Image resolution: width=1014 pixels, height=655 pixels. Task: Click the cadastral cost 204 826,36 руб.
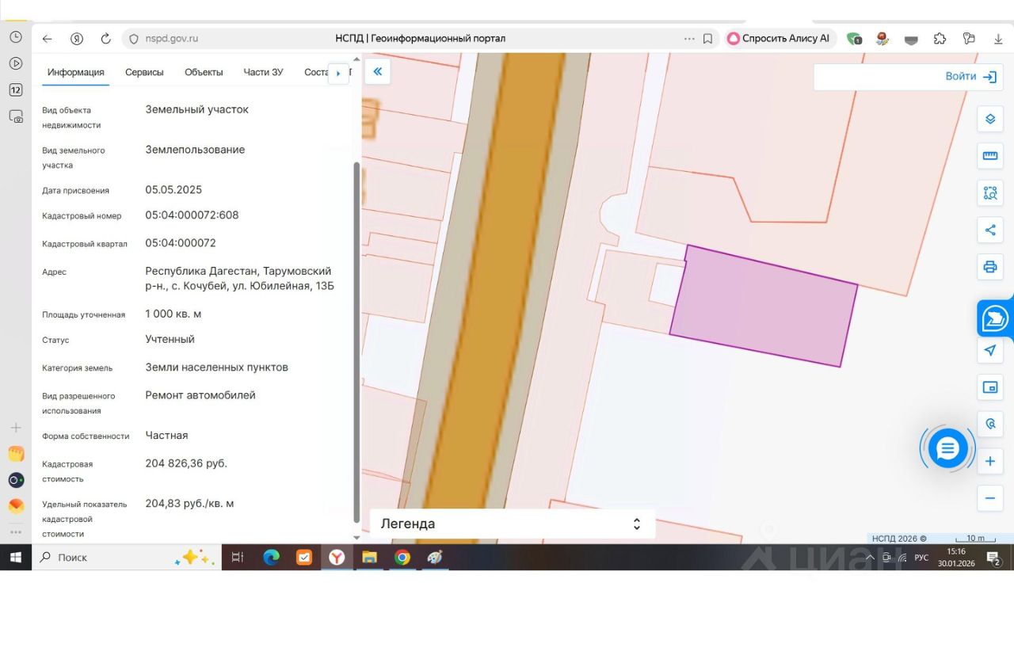pos(186,463)
